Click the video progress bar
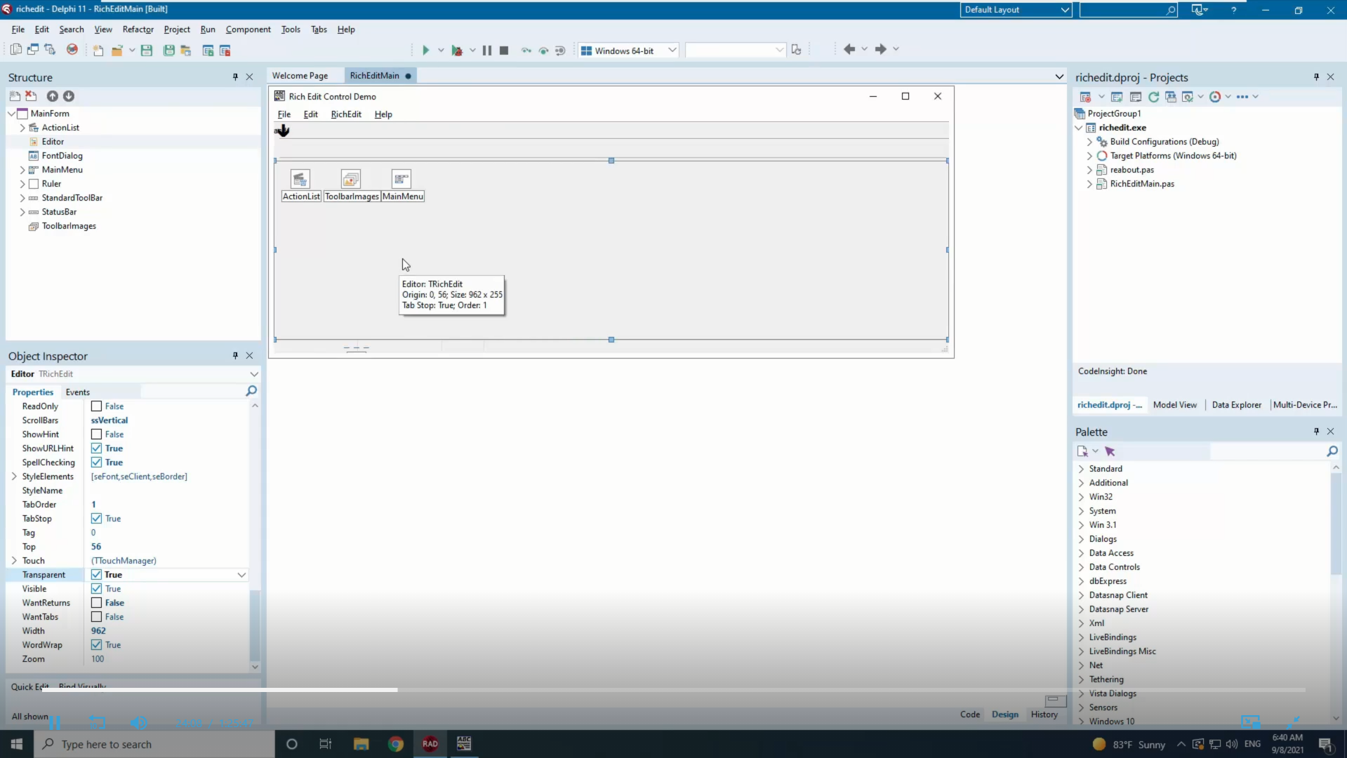This screenshot has height=758, width=1347. 673,690
